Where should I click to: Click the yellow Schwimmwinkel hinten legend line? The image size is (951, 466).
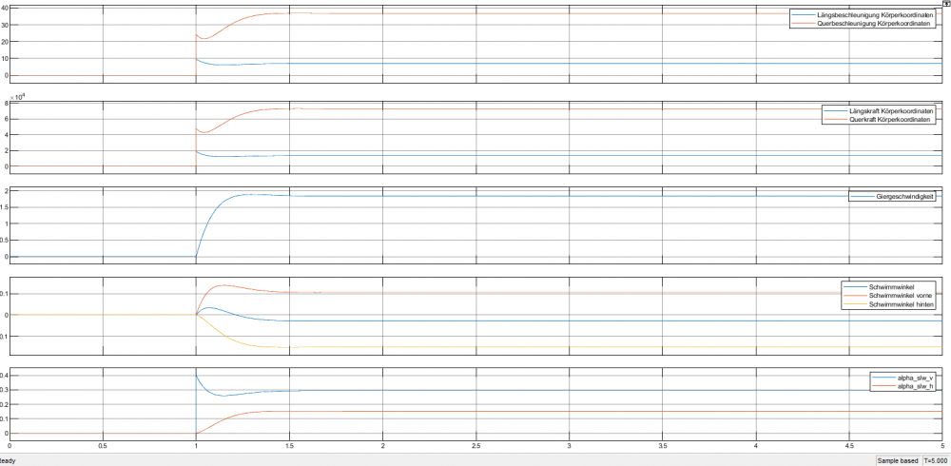pos(859,305)
